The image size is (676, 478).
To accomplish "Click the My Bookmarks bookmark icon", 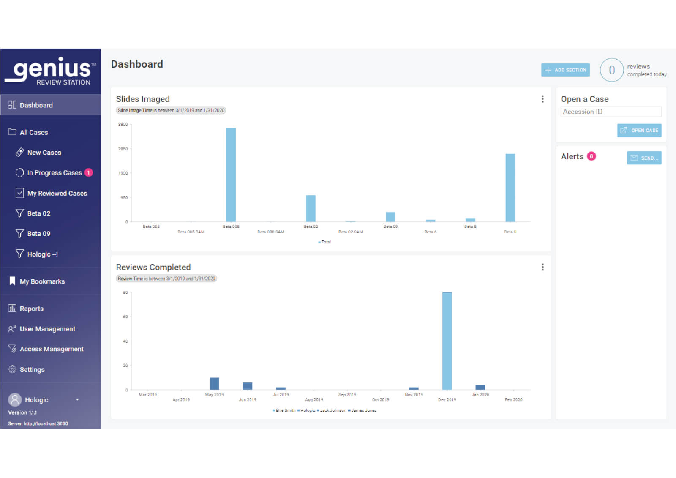I will click(12, 281).
